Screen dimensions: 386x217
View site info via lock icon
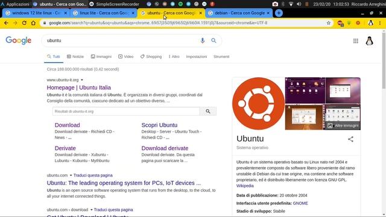coord(44,23)
